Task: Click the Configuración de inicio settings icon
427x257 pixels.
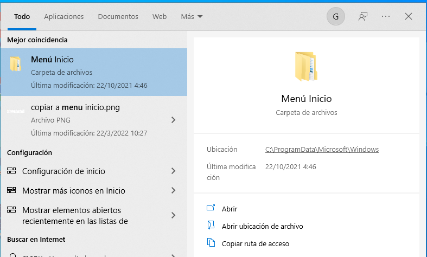Action: [11, 171]
